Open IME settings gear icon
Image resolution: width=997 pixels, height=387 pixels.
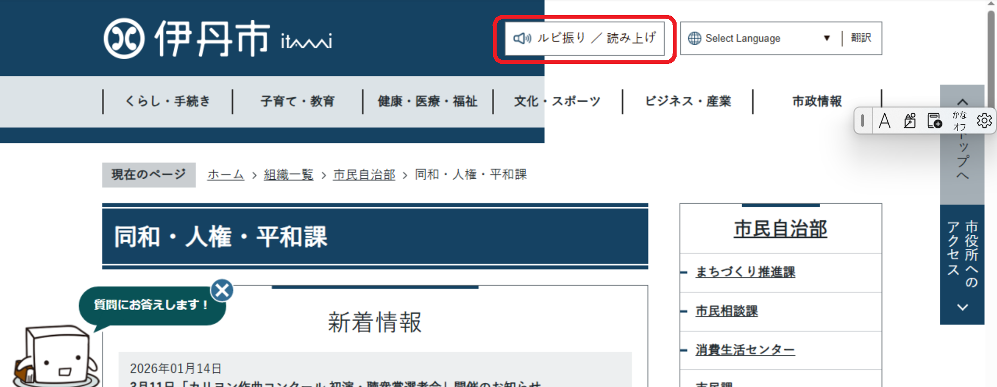point(983,121)
